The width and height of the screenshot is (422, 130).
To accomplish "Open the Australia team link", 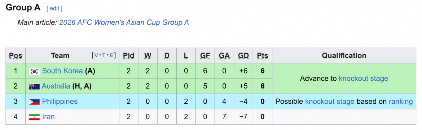I will pyautogui.click(x=56, y=86).
